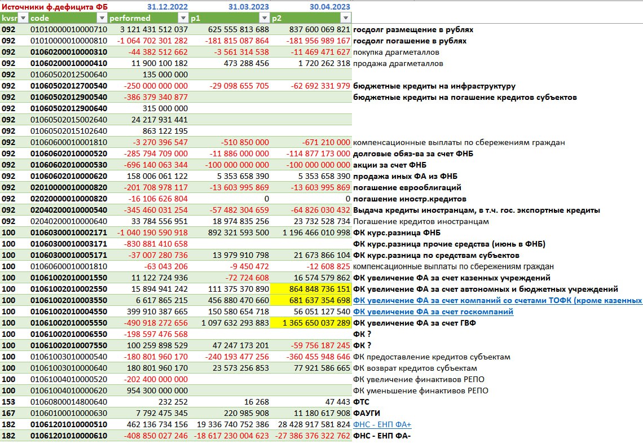Select the value -250 000 000 000
643x443 pixels.
click(x=156, y=86)
